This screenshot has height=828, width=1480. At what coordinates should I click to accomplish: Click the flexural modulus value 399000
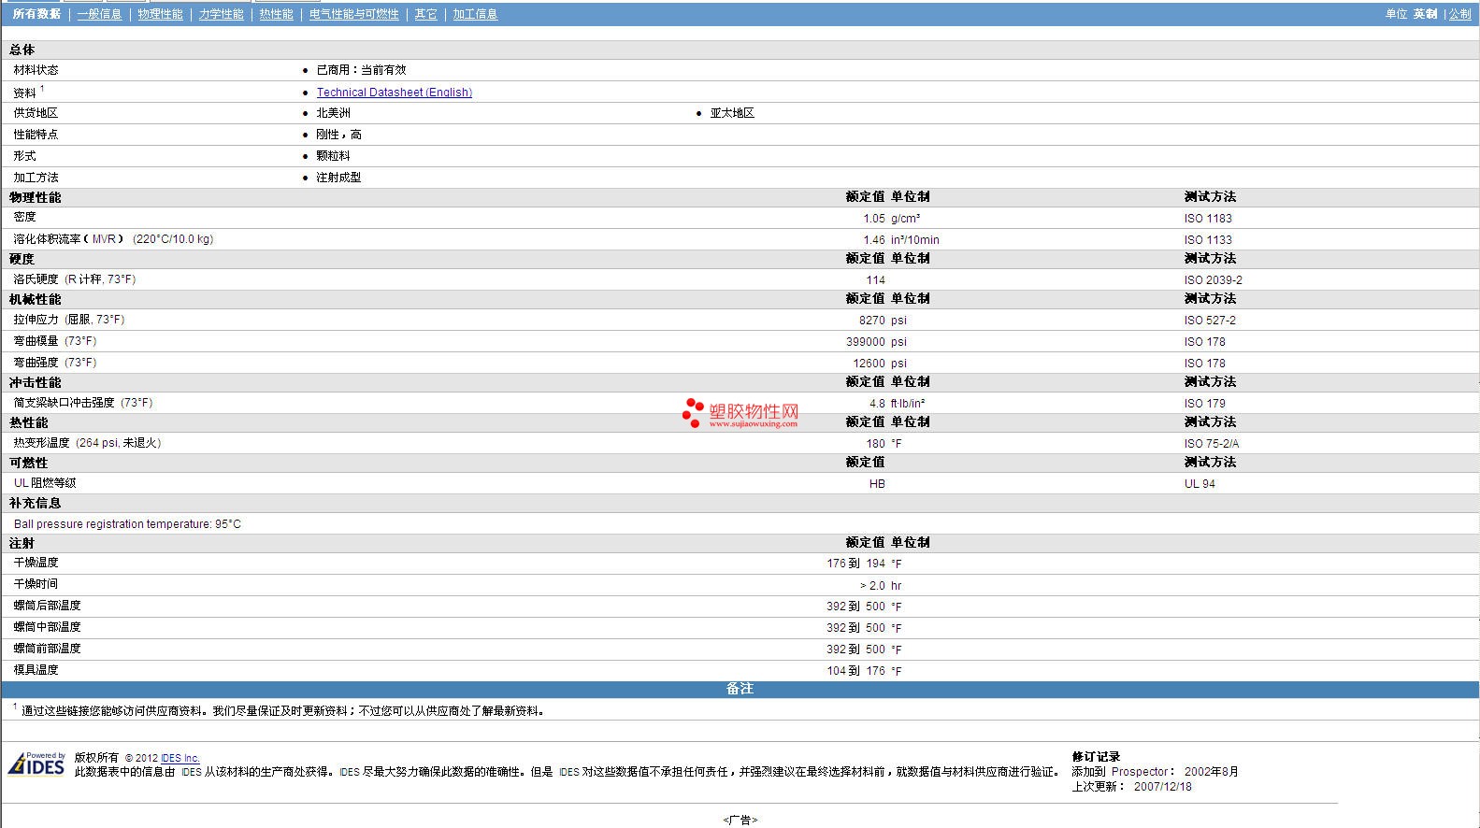(865, 342)
